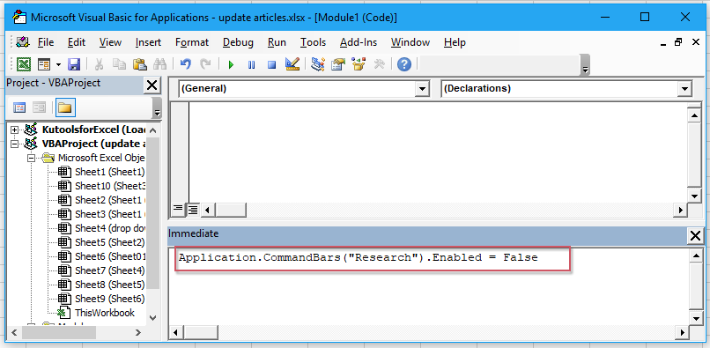Click the blue Help question mark icon
The image size is (710, 348).
(404, 64)
